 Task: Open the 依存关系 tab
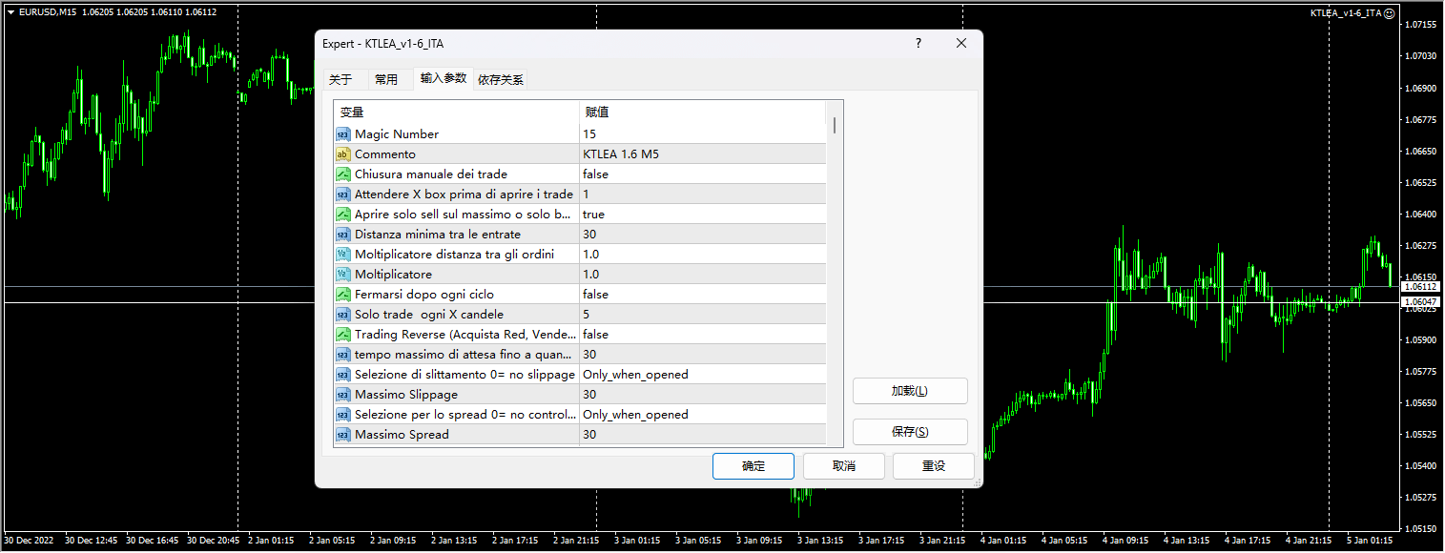click(500, 79)
